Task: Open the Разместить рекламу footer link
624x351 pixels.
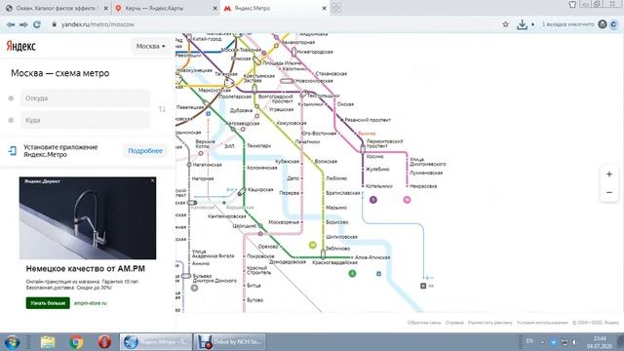Action: tap(489, 323)
